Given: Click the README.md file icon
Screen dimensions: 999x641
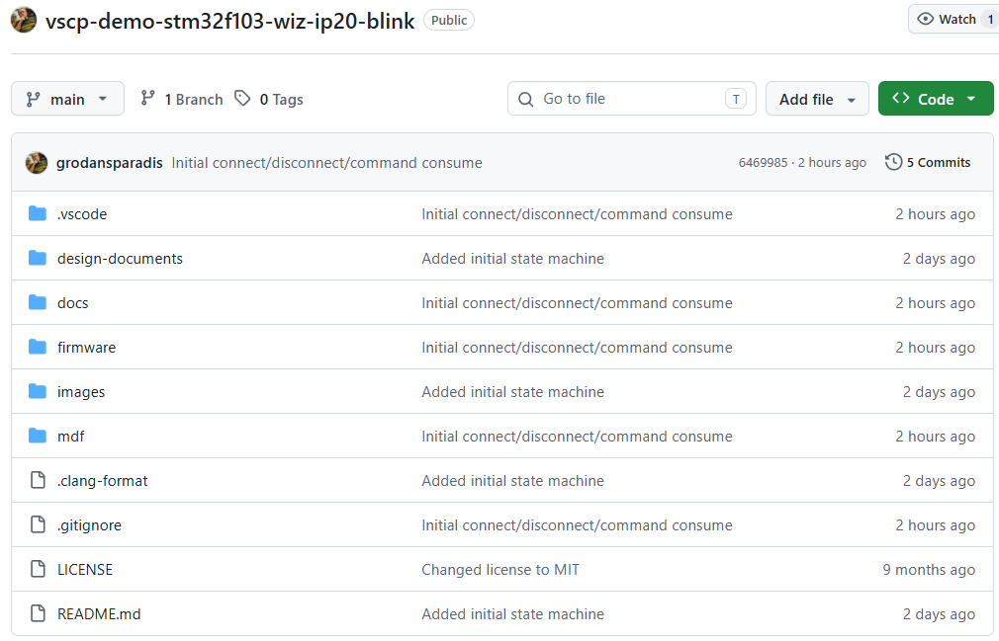Looking at the screenshot, I should 39,613.
